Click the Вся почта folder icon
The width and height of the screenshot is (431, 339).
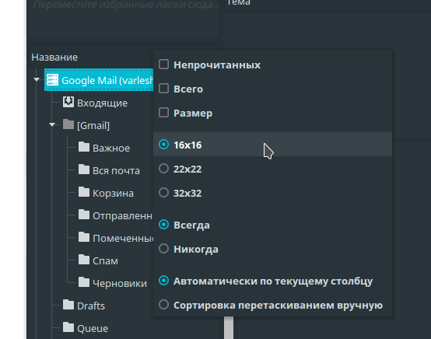84,169
